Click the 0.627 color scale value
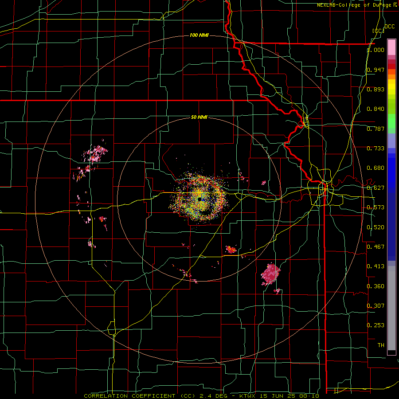Viewport: 399px width, 399px height. pos(376,188)
